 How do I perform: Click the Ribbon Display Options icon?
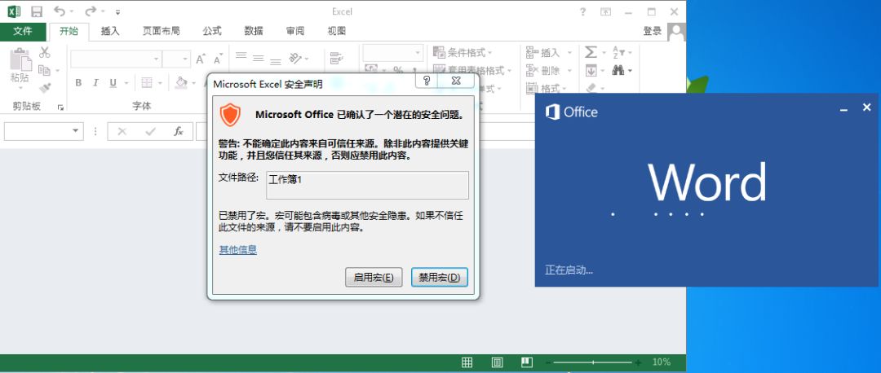pyautogui.click(x=605, y=11)
